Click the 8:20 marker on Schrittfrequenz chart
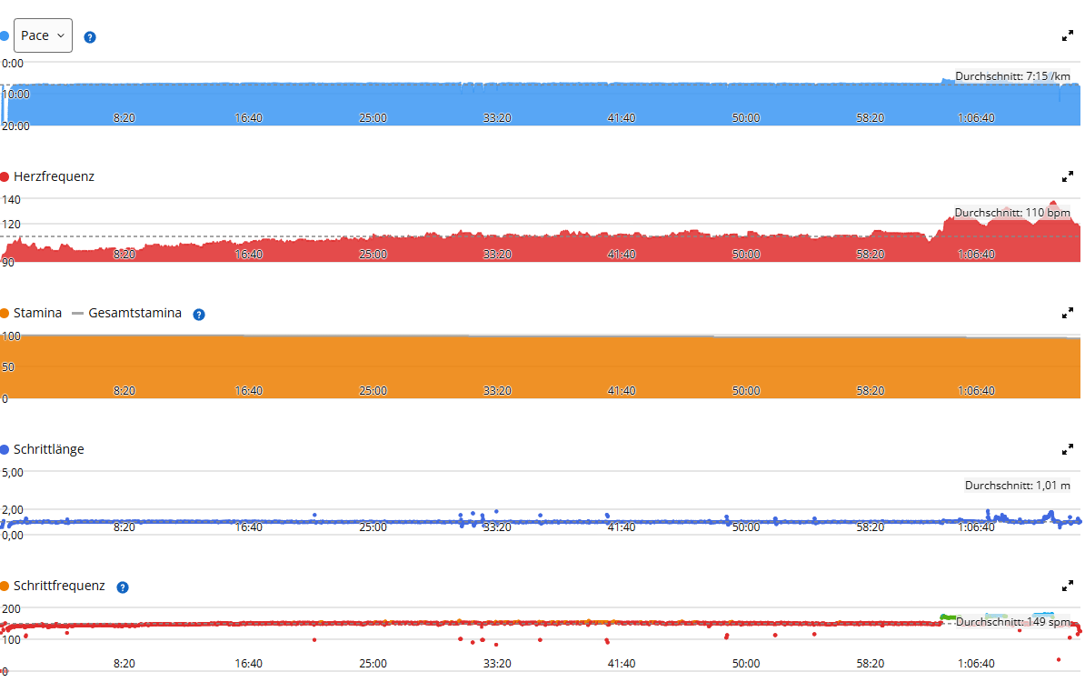Image resolution: width=1085 pixels, height=682 pixels. (x=124, y=663)
